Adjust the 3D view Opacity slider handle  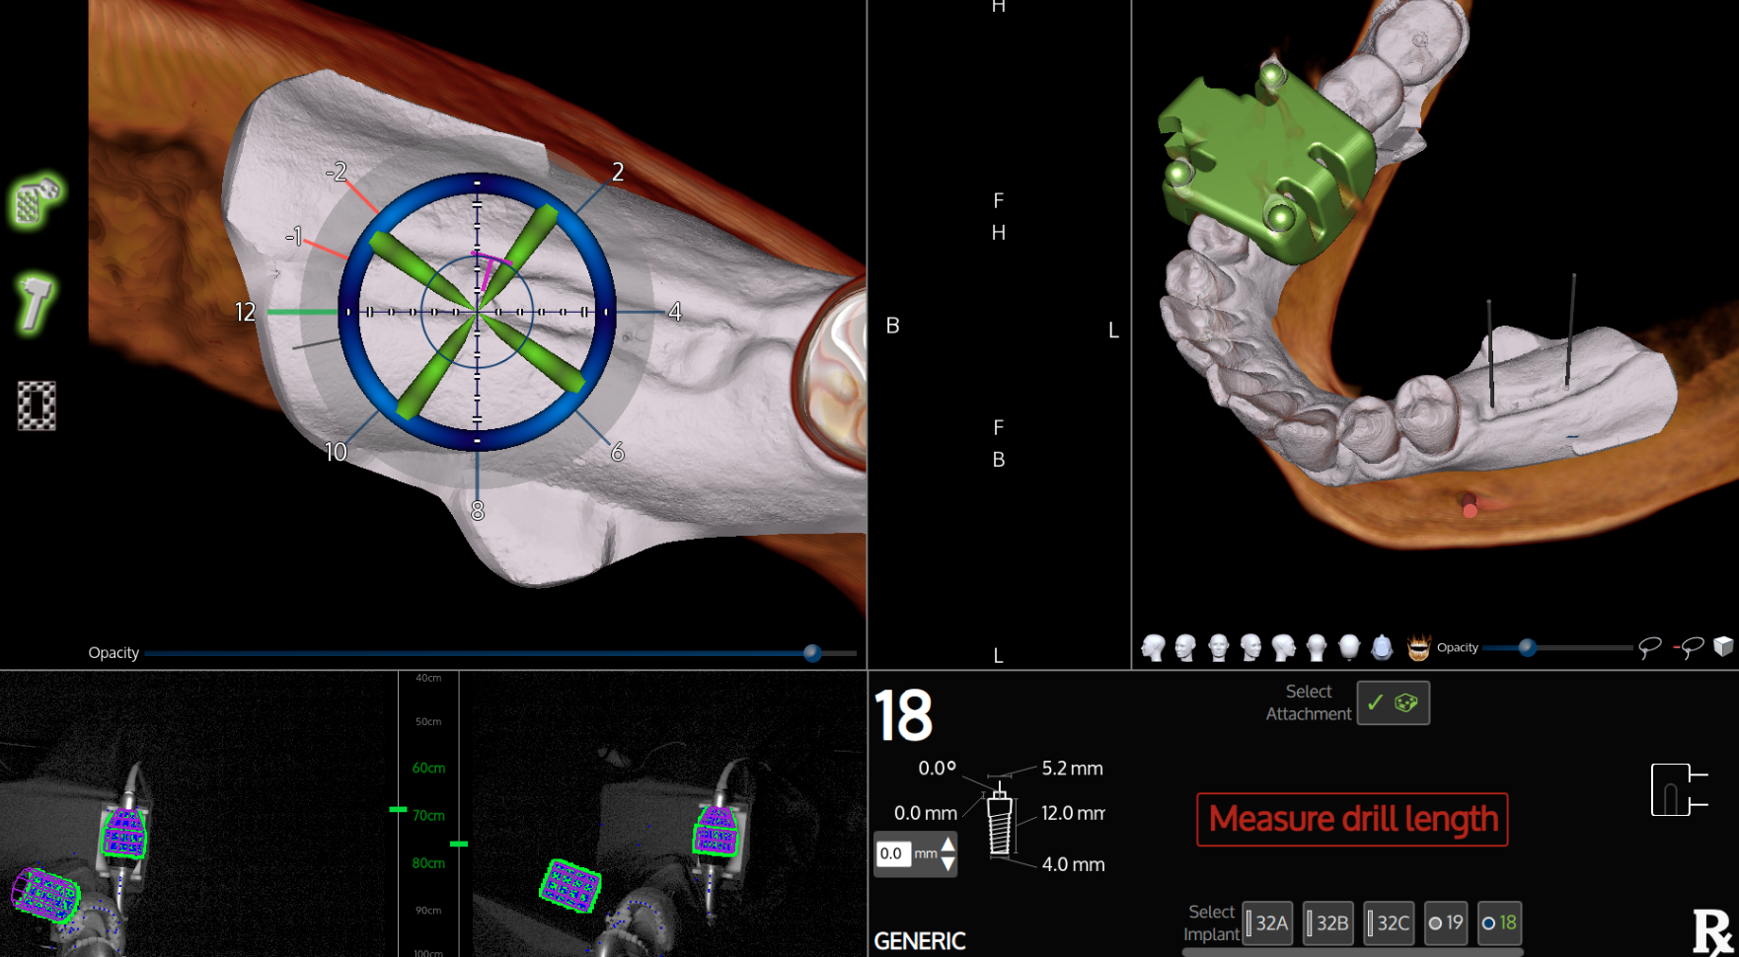[x=1527, y=648]
